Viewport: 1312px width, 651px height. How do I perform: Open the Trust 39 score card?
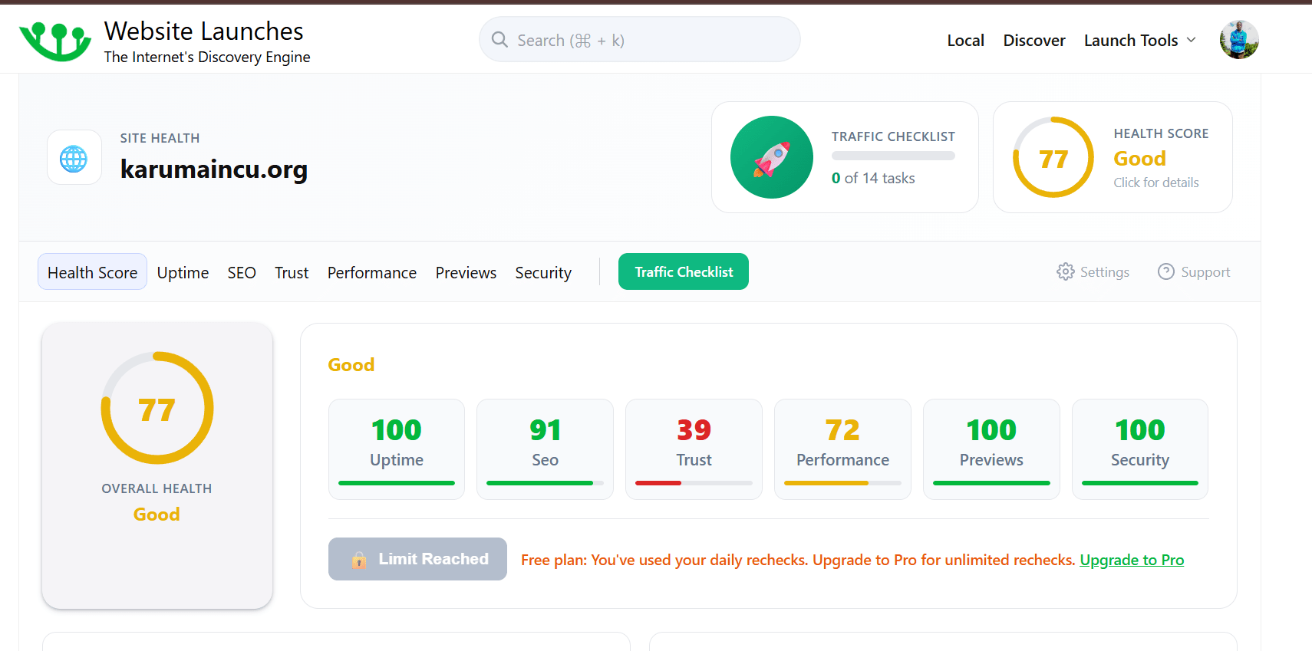[694, 449]
